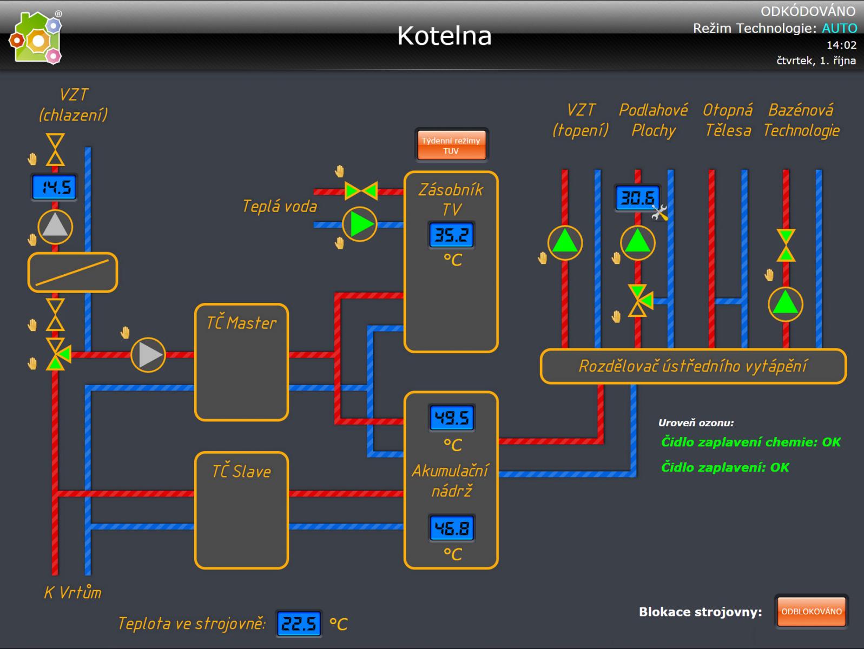This screenshot has height=649, width=864.
Task: Select the green Bazénová Technologie valve
Action: pos(786,246)
